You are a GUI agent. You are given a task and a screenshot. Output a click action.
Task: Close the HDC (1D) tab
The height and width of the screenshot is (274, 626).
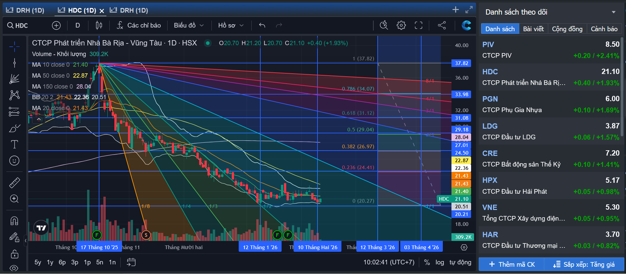tap(102, 11)
